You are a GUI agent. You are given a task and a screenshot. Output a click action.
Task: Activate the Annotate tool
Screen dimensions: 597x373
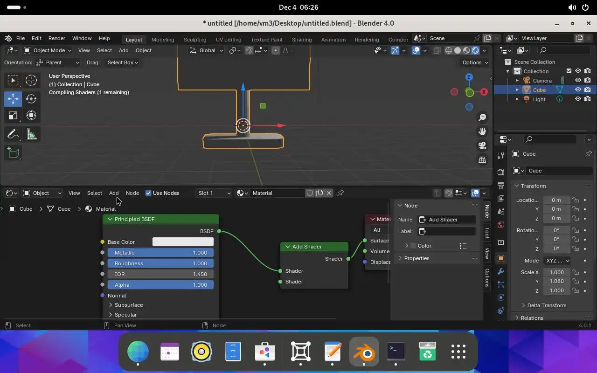point(13,135)
